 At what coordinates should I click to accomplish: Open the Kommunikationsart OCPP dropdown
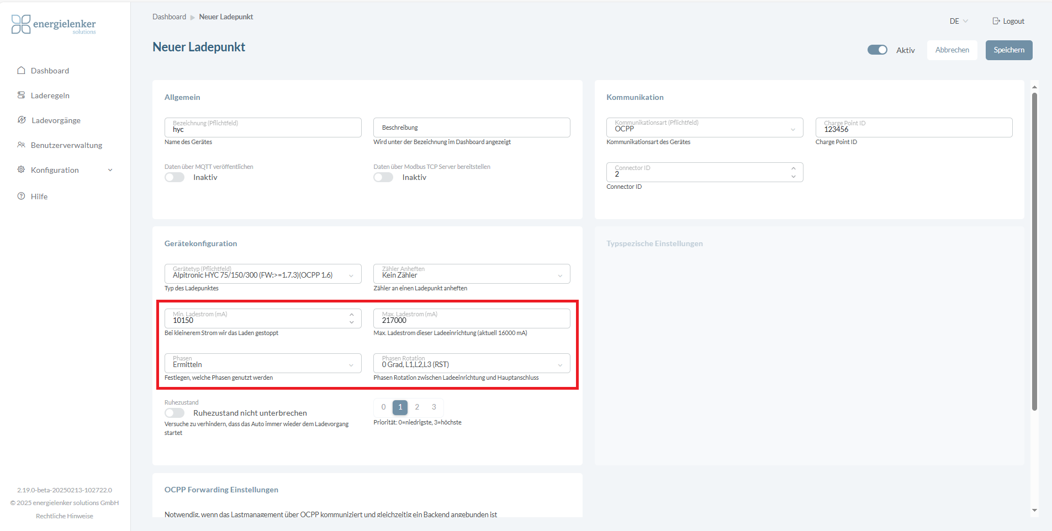(705, 128)
